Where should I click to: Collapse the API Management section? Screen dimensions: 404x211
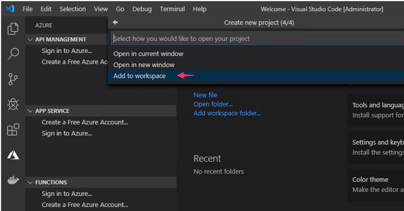tap(31, 40)
